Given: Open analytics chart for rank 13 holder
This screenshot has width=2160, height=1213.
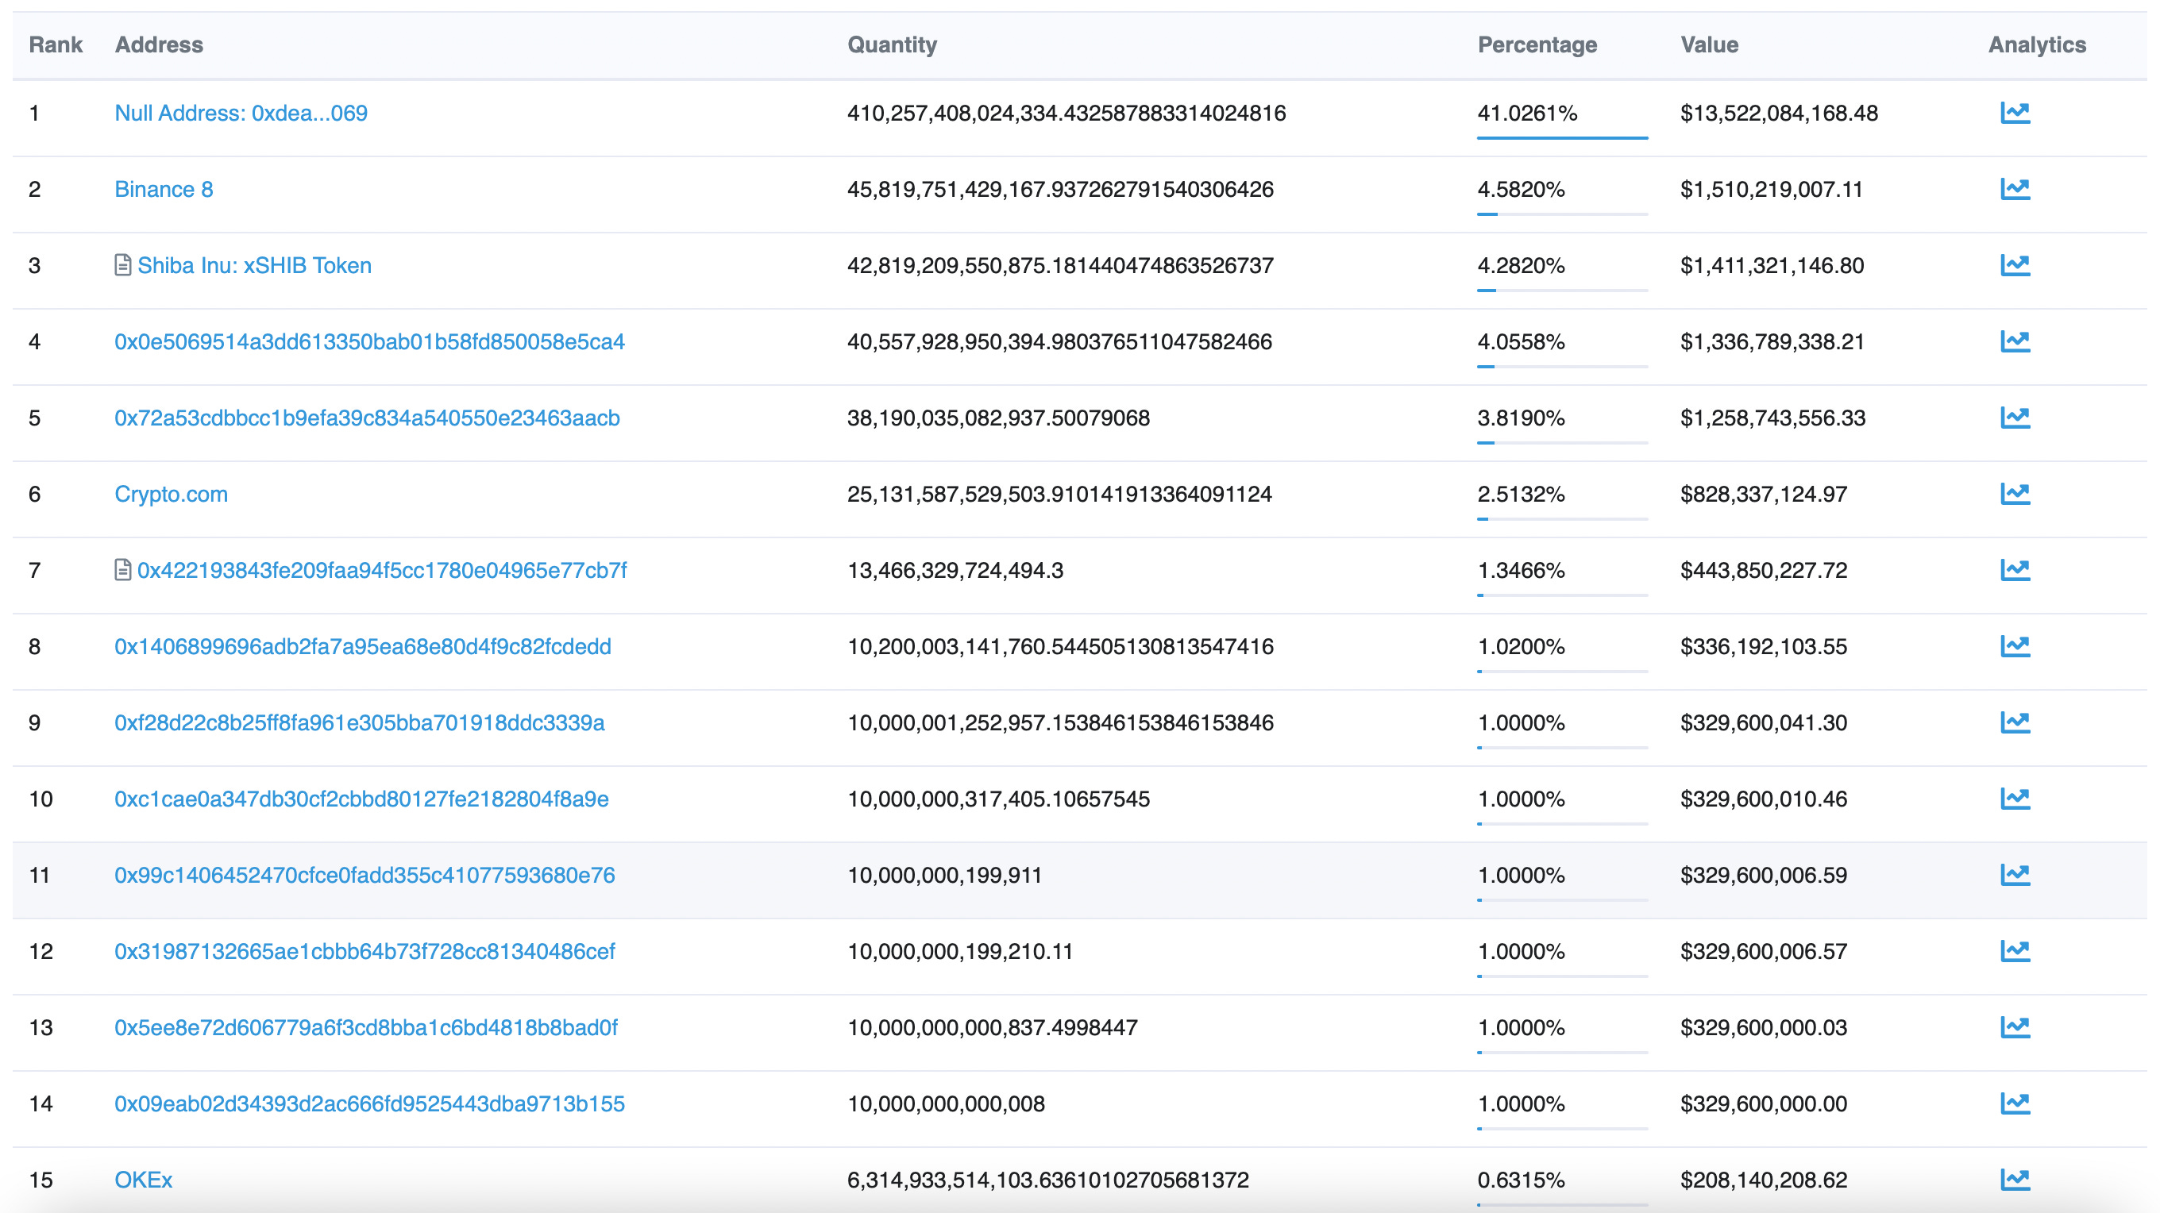Looking at the screenshot, I should click(x=2015, y=1028).
